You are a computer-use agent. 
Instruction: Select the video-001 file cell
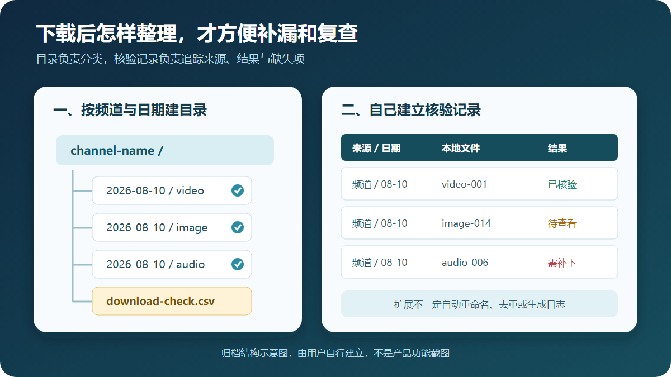pyautogui.click(x=465, y=184)
